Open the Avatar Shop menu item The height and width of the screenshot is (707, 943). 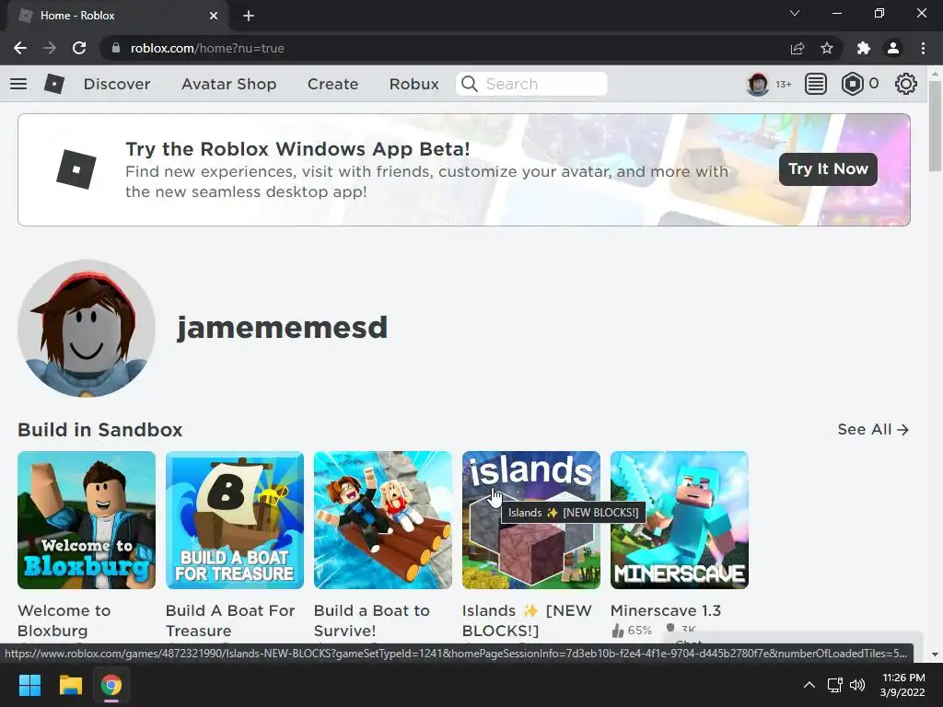(229, 84)
